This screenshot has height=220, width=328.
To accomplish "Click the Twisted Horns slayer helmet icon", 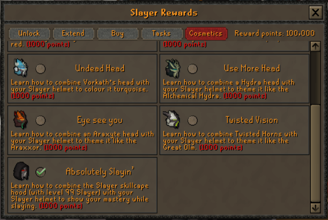I will 172,120.
